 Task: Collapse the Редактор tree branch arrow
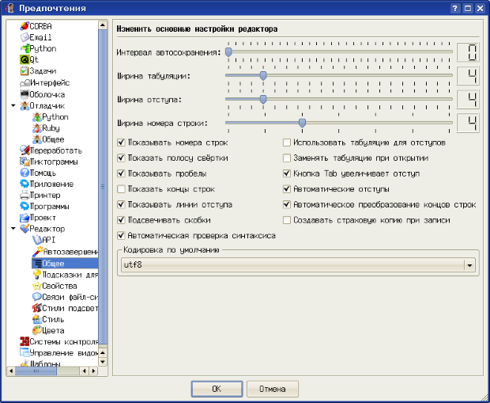13,229
